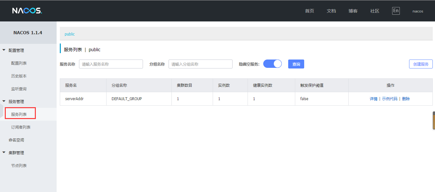Open 历史版本 in the sidebar
This screenshot has width=435, height=192.
[x=19, y=76]
